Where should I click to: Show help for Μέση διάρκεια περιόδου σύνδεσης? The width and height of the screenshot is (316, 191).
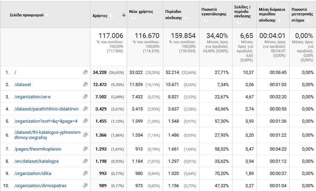click(280, 20)
